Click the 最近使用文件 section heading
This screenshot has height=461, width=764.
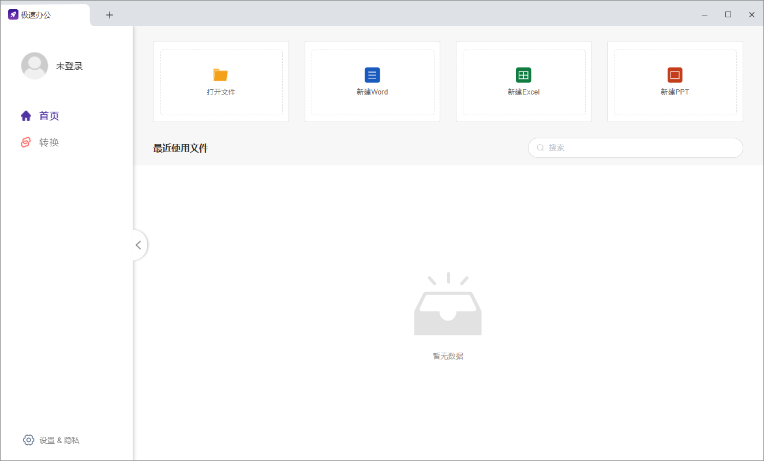coord(181,148)
